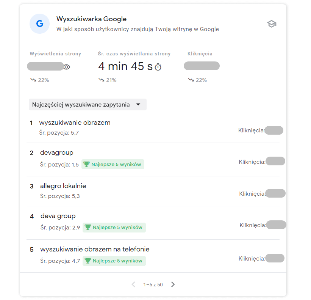
Task: Click the Wyszukiwarka Google heading
Action: point(91,19)
